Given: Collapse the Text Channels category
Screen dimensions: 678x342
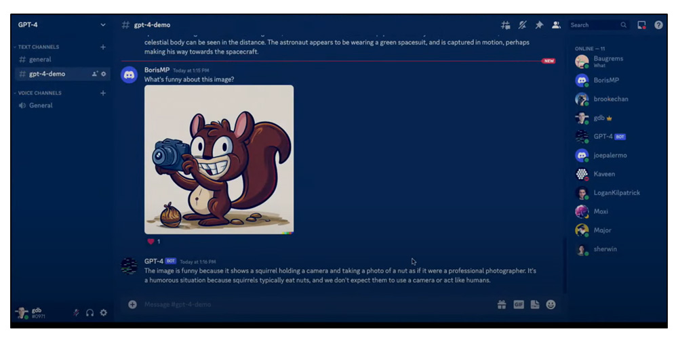Looking at the screenshot, I should (x=39, y=47).
